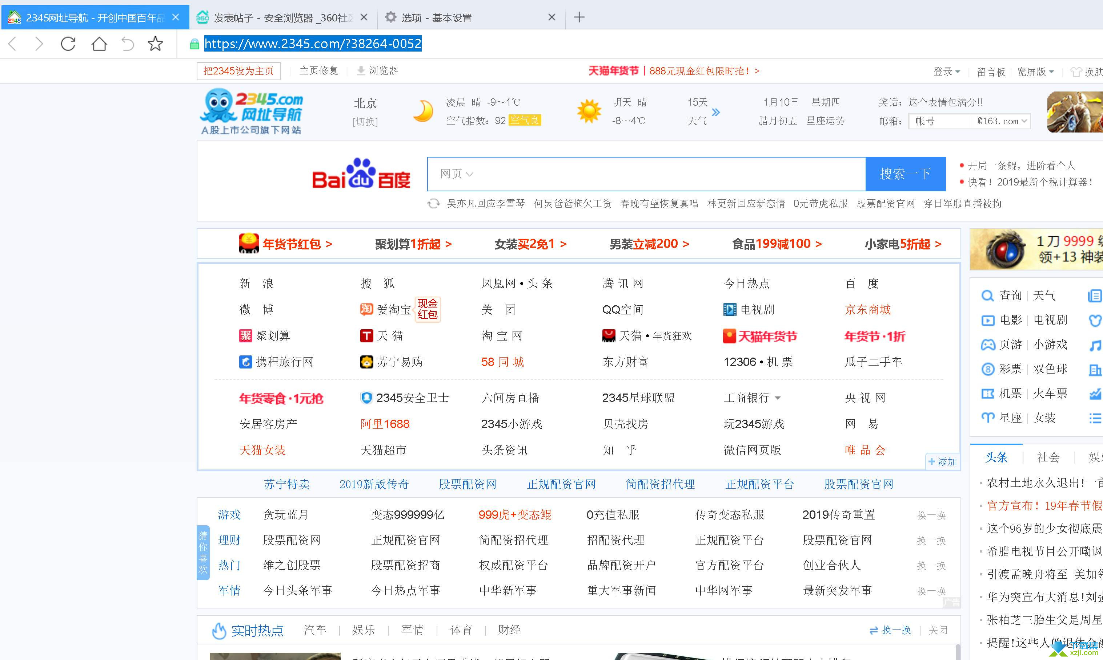Refresh hot search terms icon
The image size is (1103, 660).
click(433, 204)
